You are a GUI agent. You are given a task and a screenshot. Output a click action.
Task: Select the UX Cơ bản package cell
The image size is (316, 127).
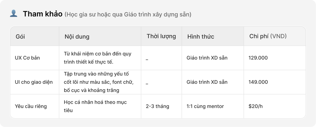tap(27, 58)
